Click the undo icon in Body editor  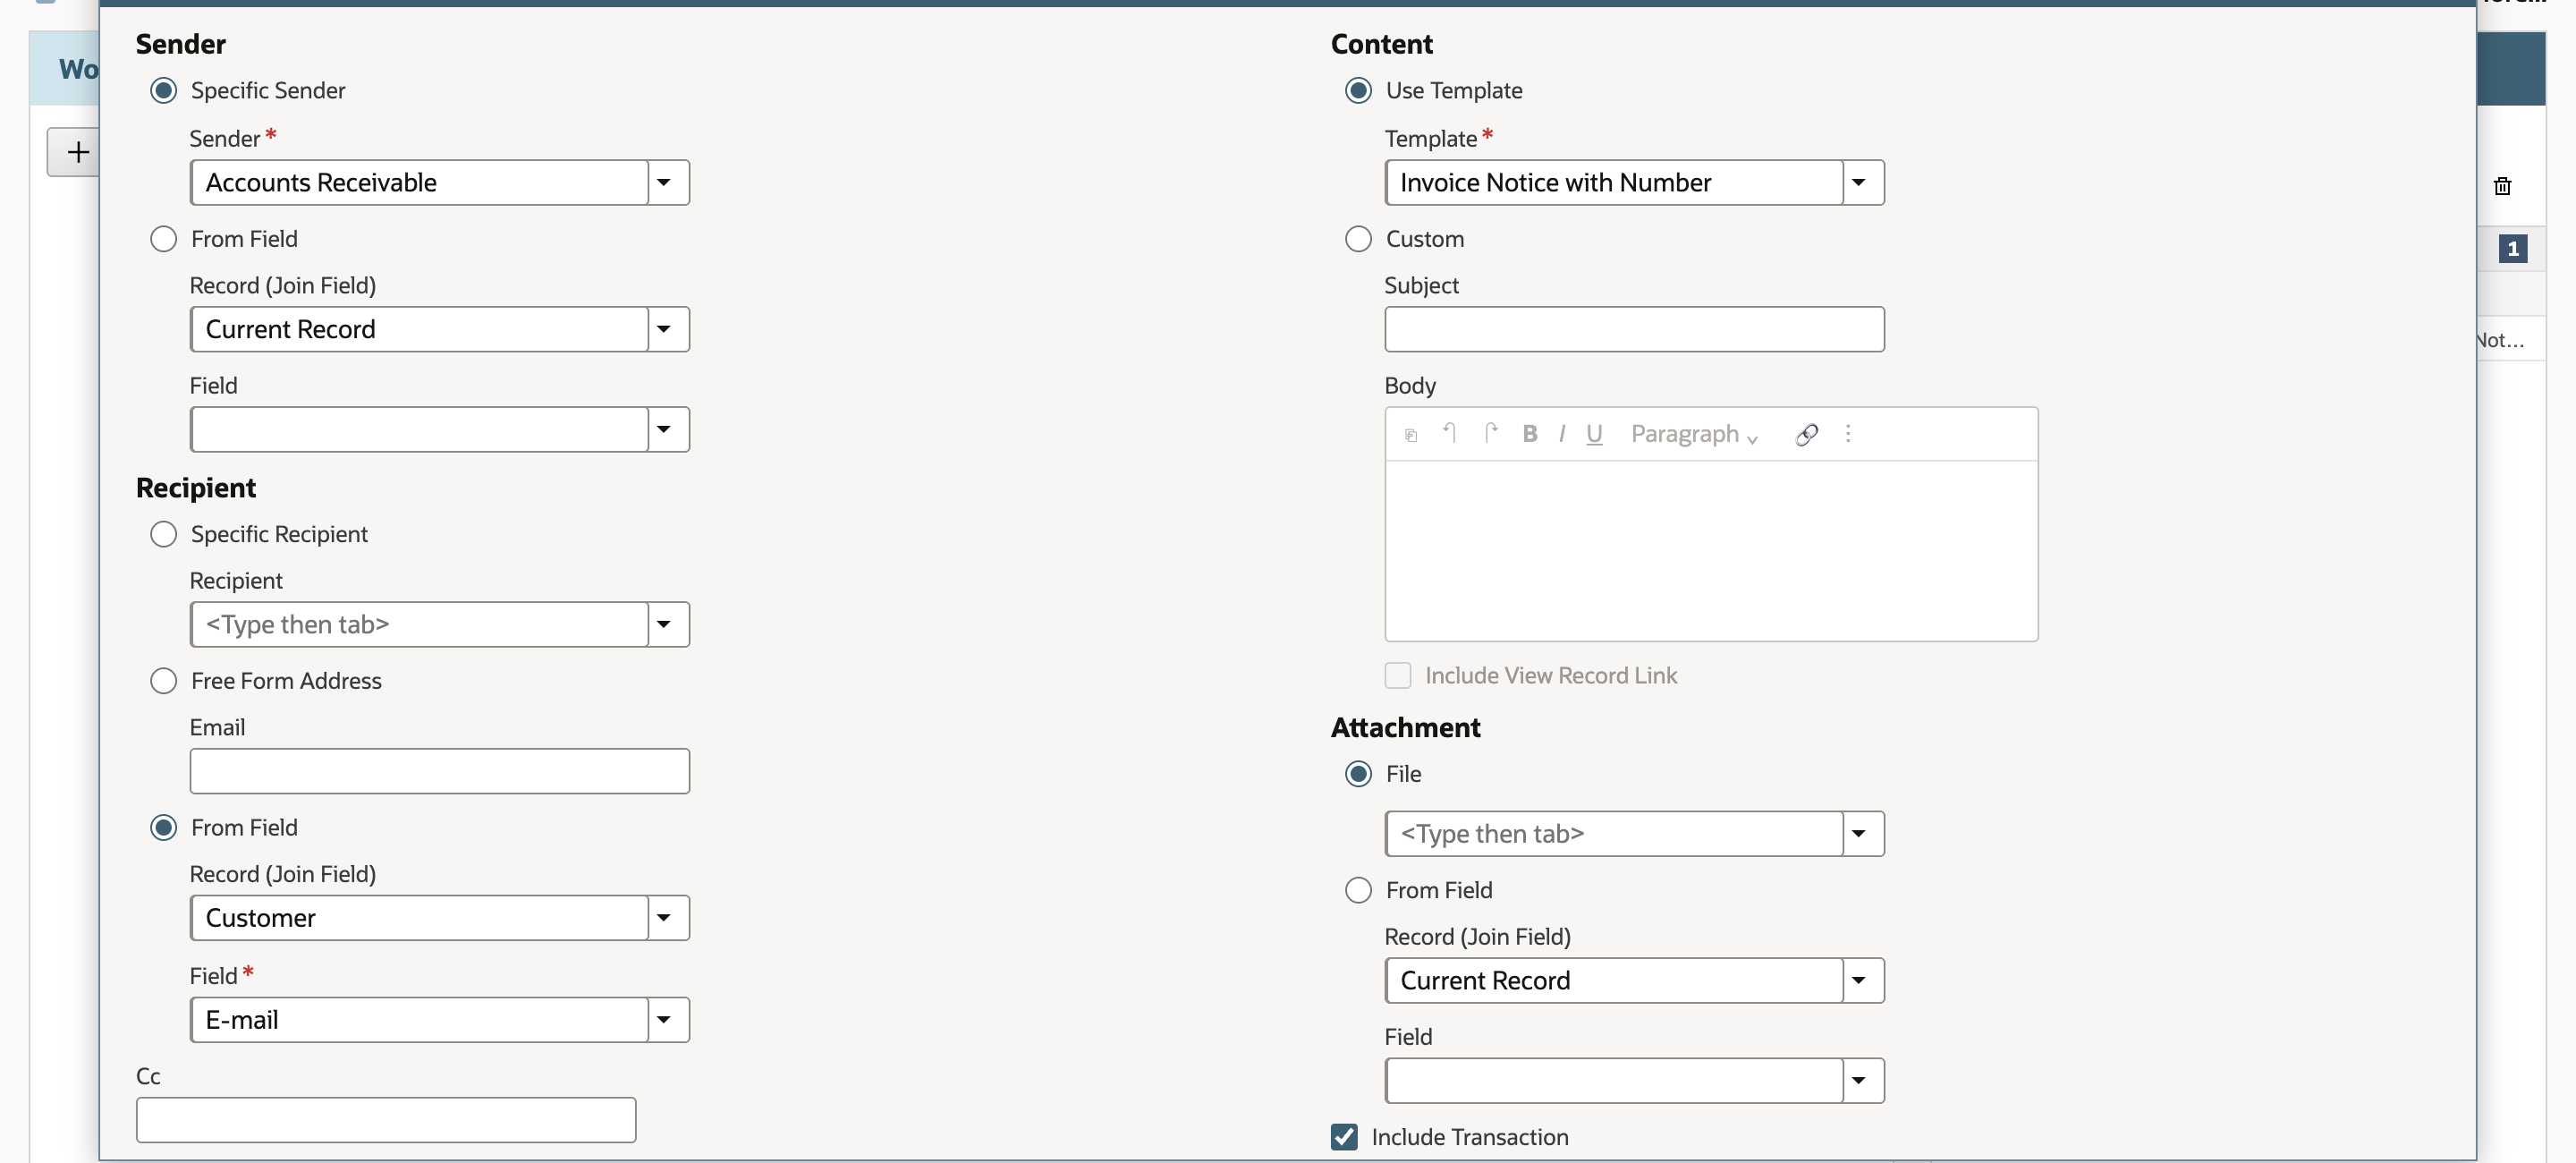(x=1449, y=433)
